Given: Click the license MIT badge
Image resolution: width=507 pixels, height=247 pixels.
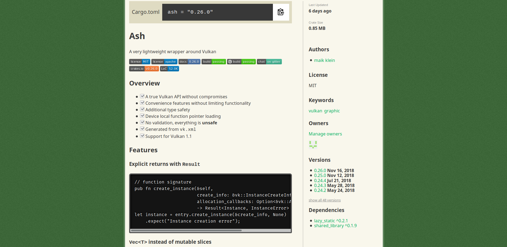Looking at the screenshot, I should point(140,62).
